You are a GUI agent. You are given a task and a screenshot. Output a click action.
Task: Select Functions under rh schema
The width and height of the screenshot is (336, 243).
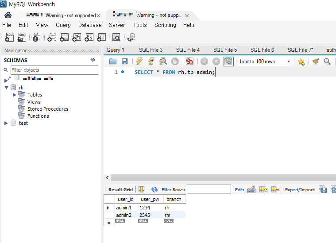click(38, 116)
